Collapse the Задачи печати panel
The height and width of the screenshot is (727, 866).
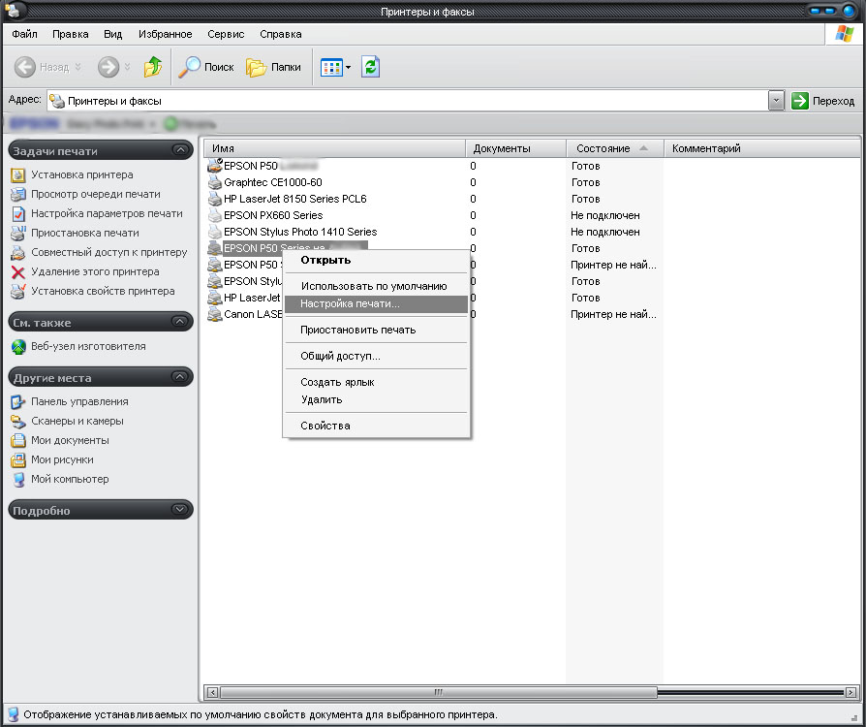pyautogui.click(x=179, y=150)
